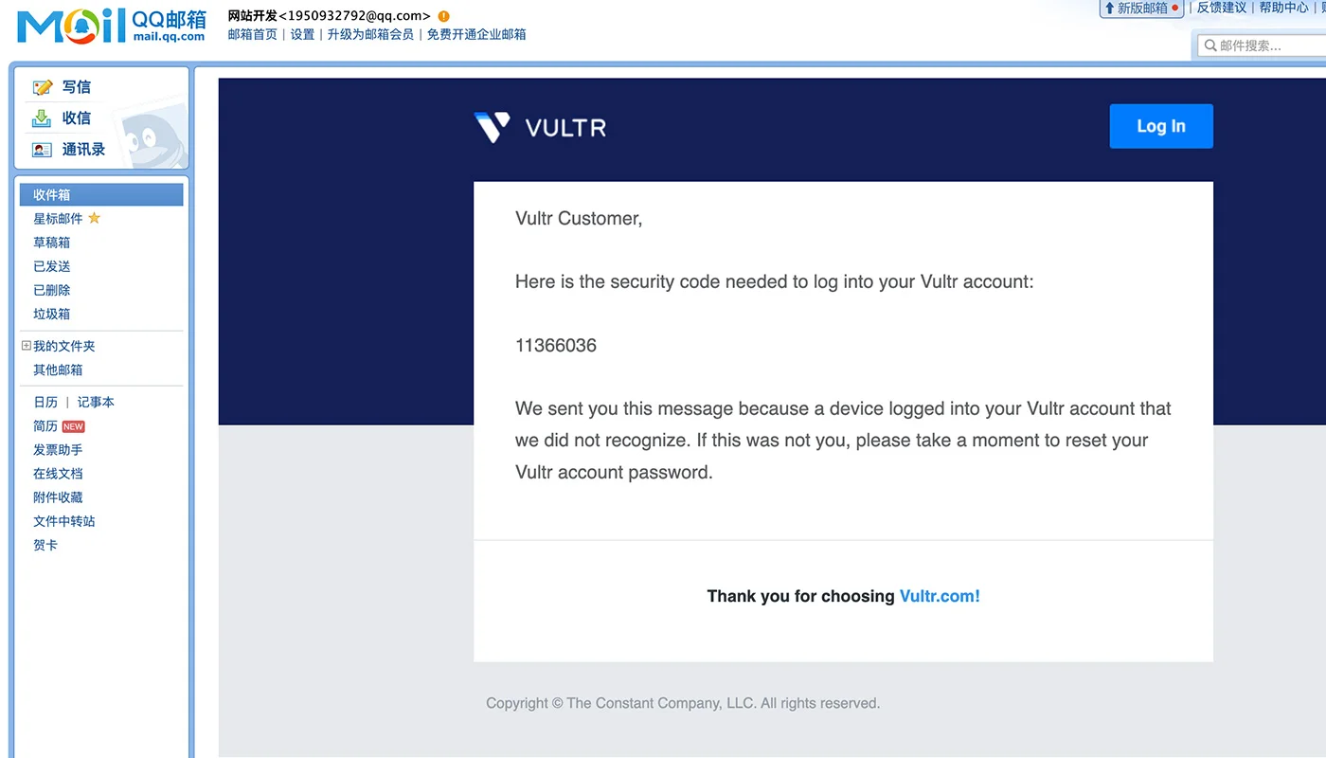Open the Vultr.com! link
This screenshot has width=1326, height=758.
click(x=939, y=596)
